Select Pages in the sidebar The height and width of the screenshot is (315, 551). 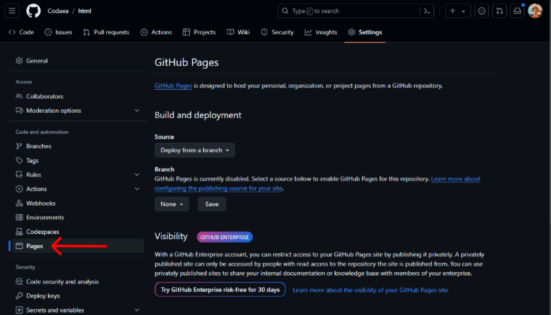click(78, 246)
